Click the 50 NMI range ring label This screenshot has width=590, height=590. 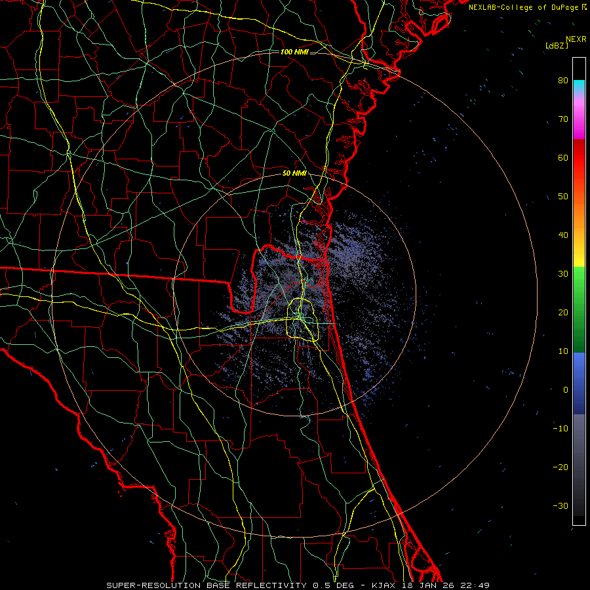294,174
